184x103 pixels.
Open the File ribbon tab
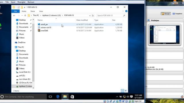click(16, 11)
